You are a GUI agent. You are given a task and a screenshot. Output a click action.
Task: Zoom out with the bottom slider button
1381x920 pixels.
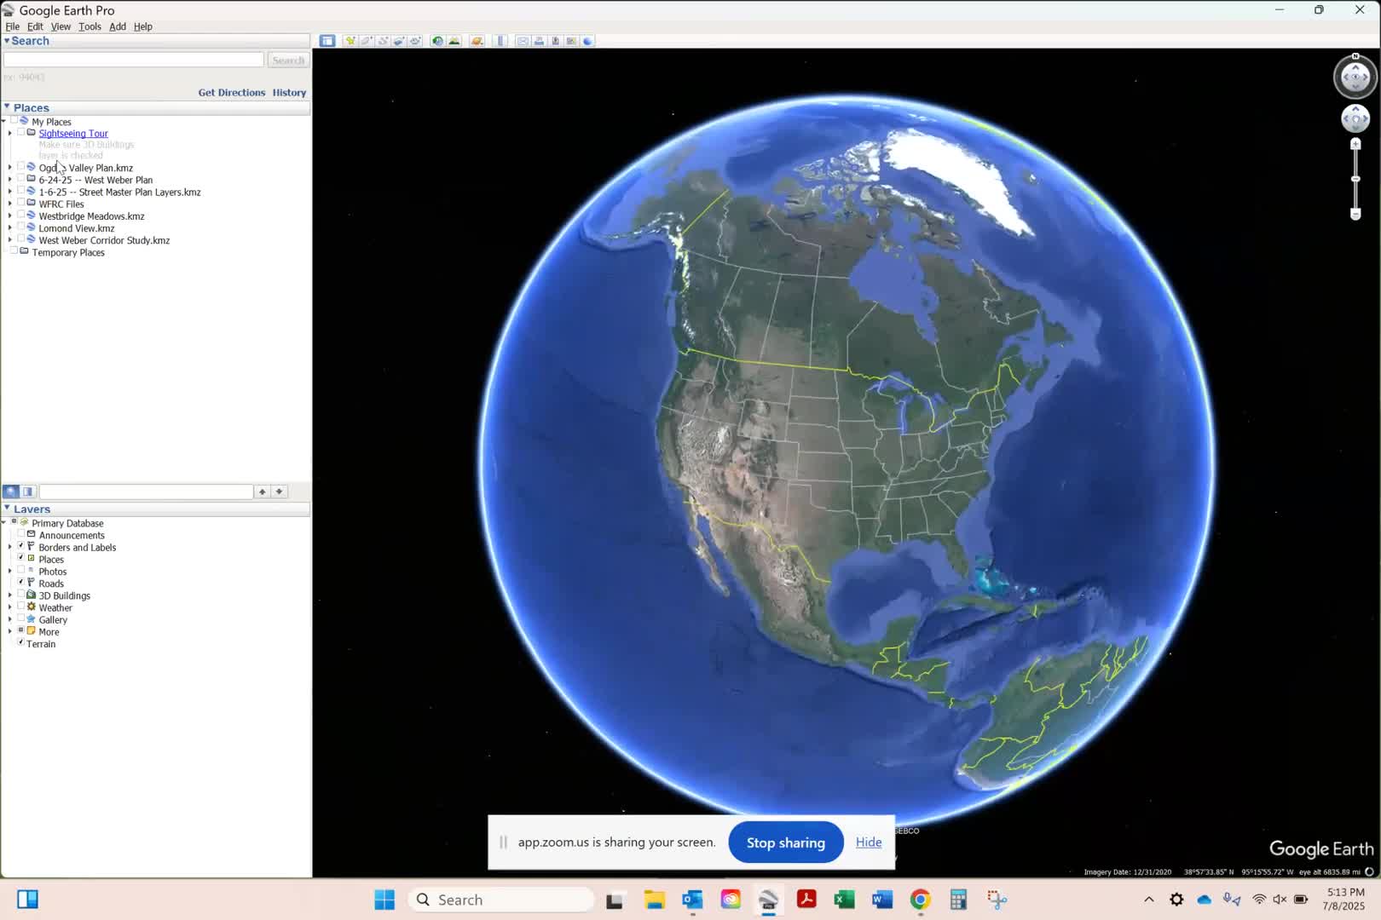(1355, 214)
